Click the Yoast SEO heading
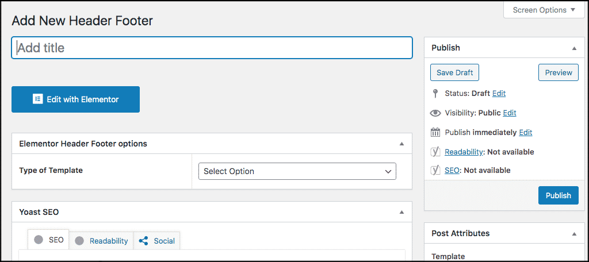Viewport: 589px width, 262px height. [39, 211]
